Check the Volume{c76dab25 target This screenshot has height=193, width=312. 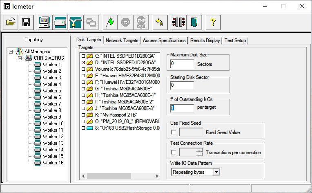83,69
